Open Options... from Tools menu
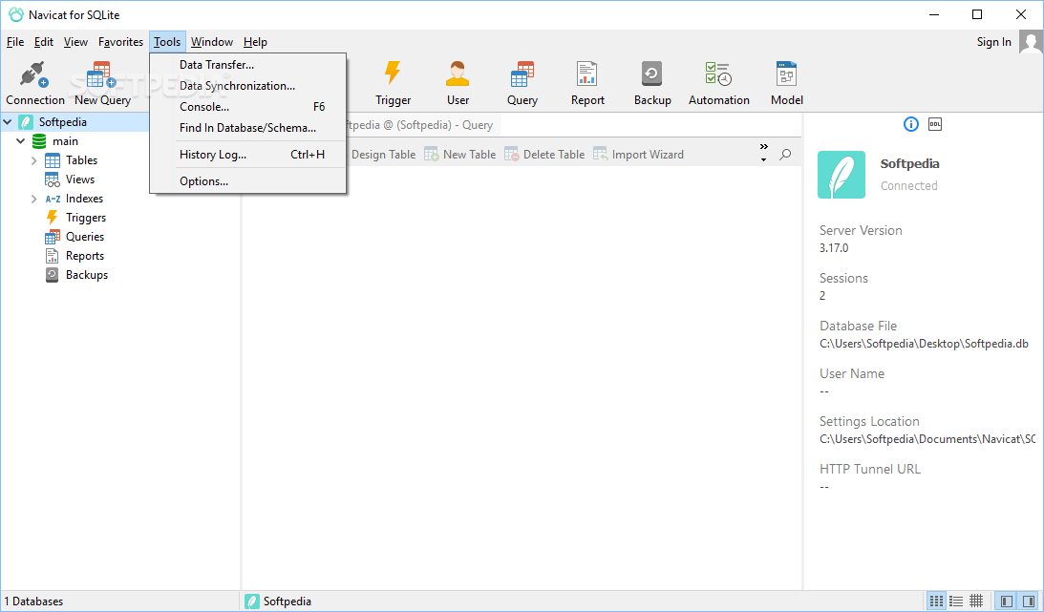The width and height of the screenshot is (1044, 612). pos(247,181)
